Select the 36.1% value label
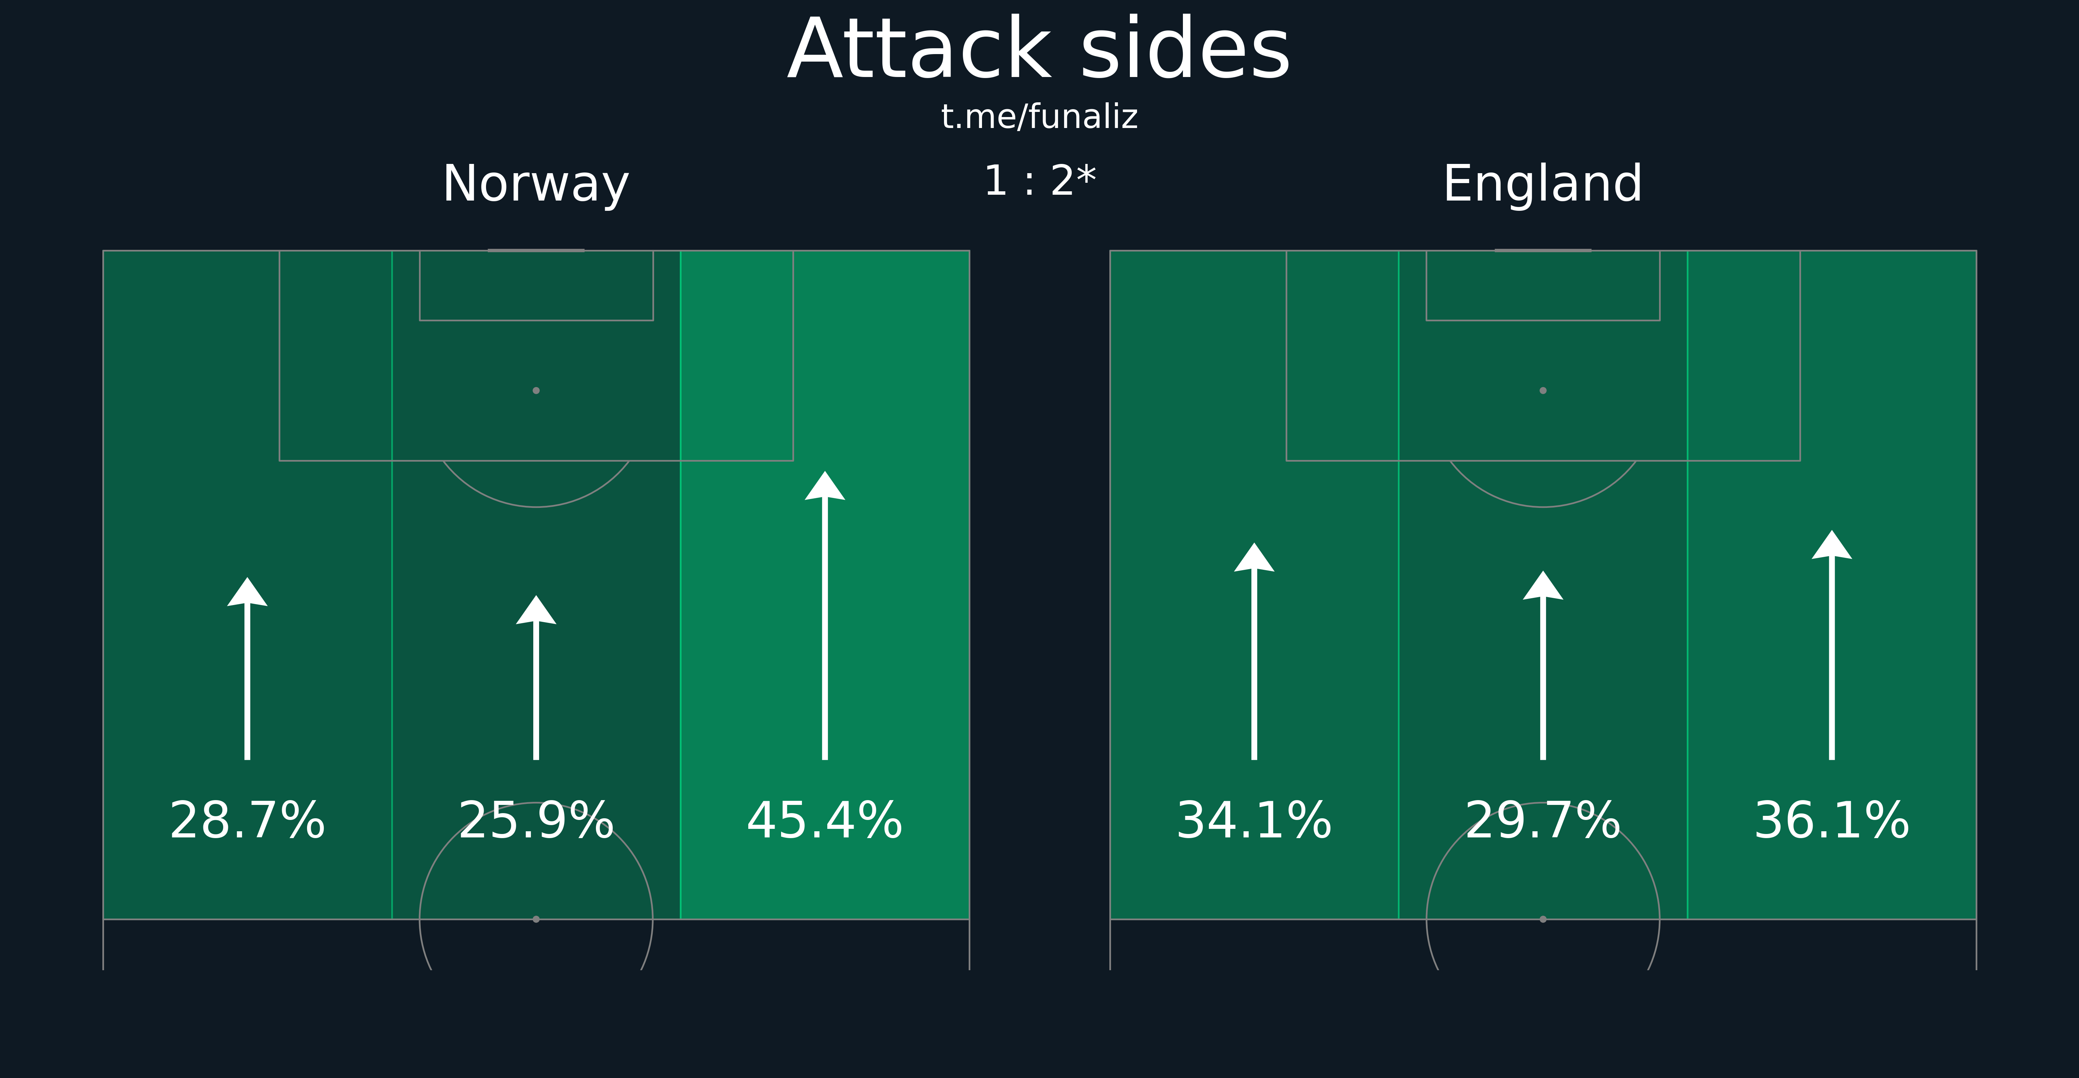Viewport: 2079px width, 1078px height. coord(1832,821)
